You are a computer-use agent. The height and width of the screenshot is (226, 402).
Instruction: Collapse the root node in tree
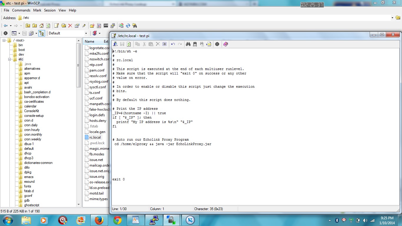pos(4,40)
